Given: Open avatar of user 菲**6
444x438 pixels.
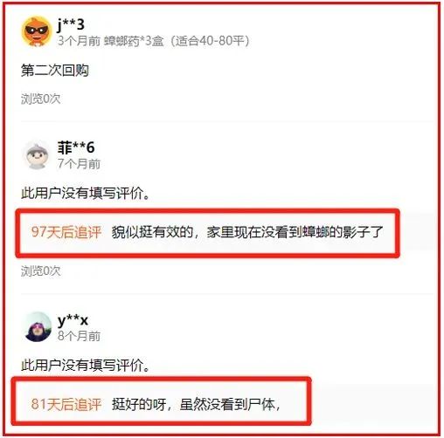Looking at the screenshot, I should pyautogui.click(x=37, y=154).
